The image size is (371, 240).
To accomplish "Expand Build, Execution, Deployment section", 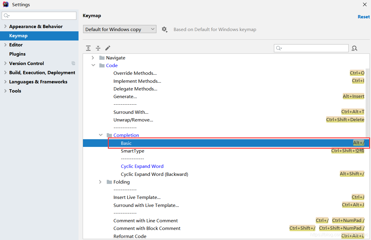I will click(5, 72).
